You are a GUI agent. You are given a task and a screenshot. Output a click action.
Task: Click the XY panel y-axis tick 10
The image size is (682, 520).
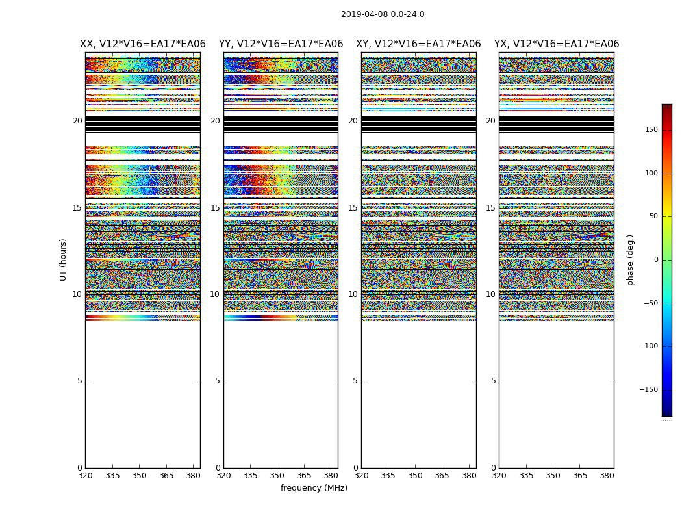353,294
